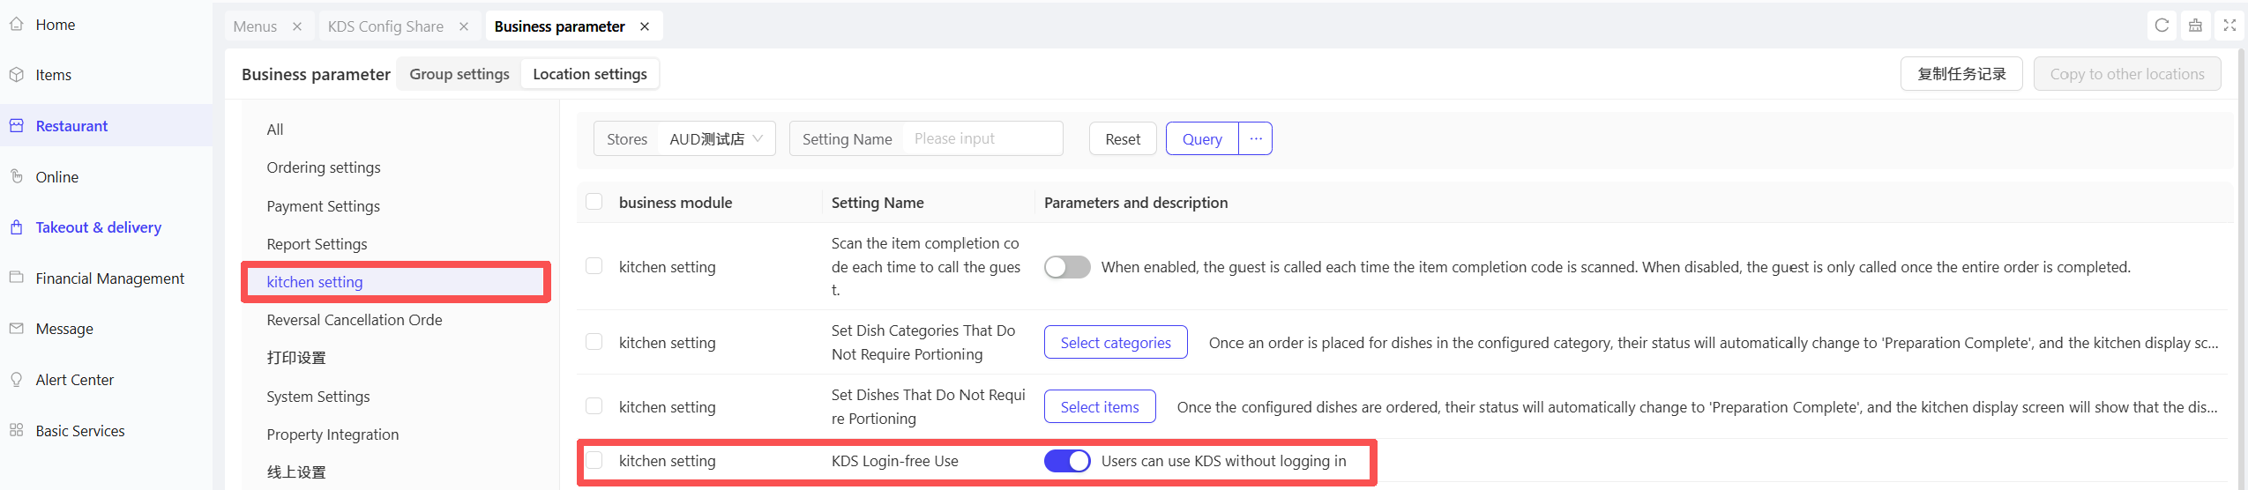Viewport: 2248px width, 490px height.
Task: Open the KDS Config Share tab
Action: (385, 26)
